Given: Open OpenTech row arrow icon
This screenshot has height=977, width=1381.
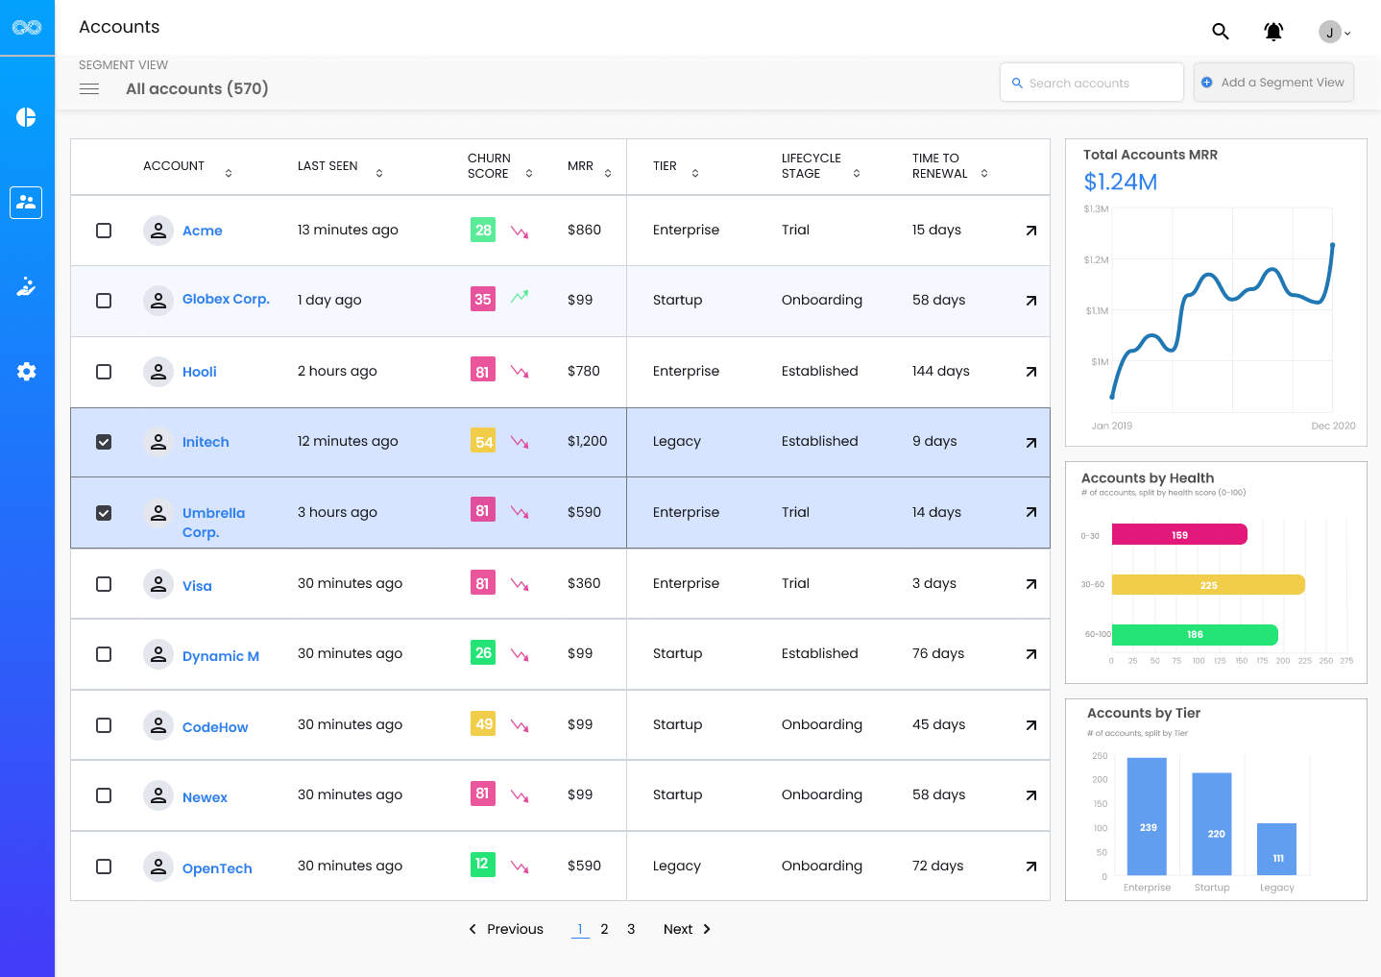Looking at the screenshot, I should tap(1030, 867).
